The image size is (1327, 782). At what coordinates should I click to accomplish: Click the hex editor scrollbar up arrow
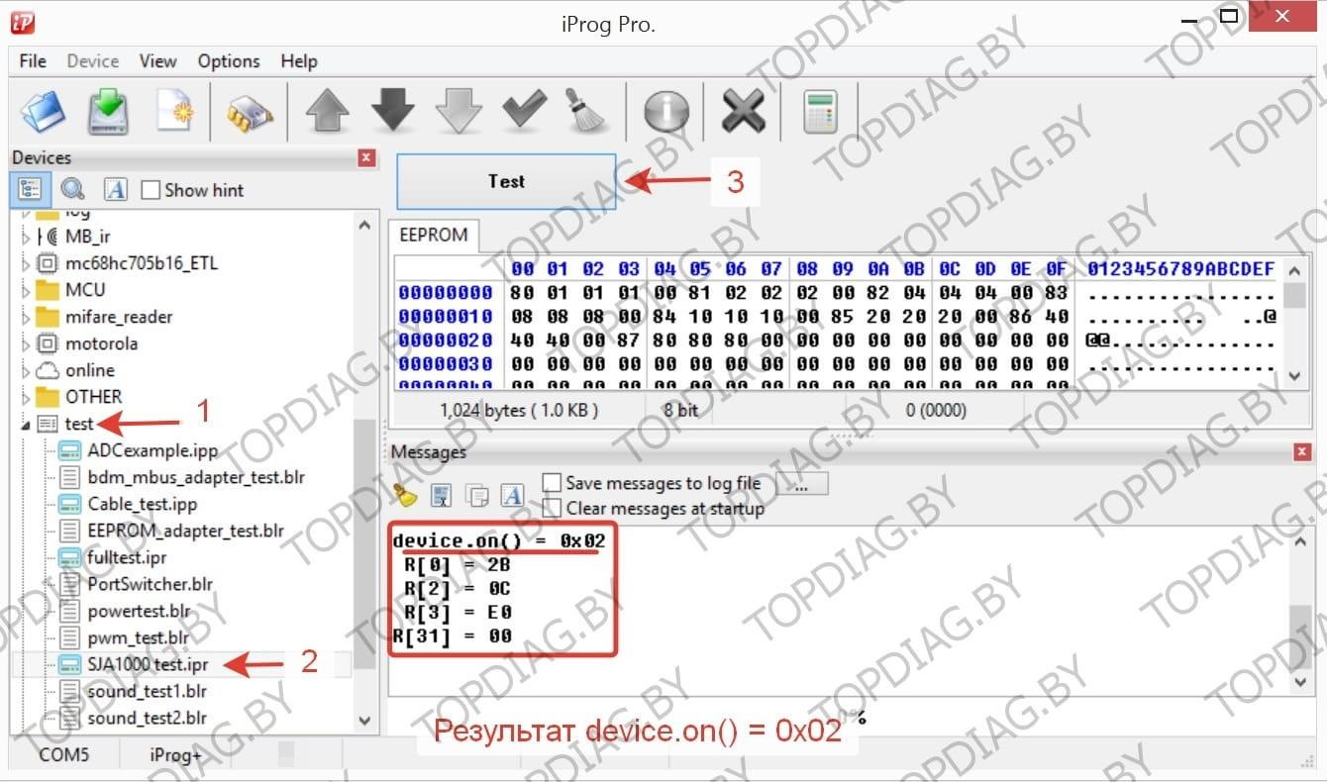coord(1294,269)
